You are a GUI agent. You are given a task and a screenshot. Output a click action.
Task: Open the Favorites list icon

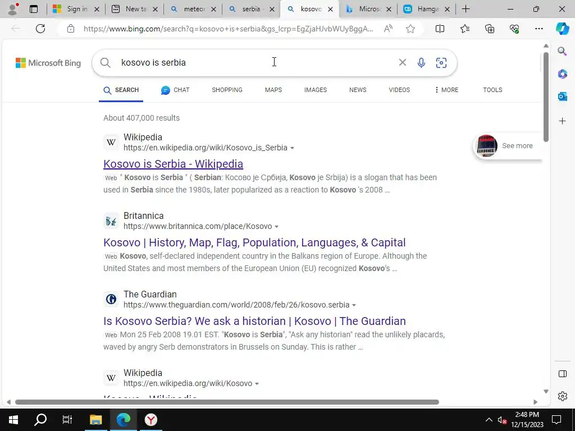[464, 29]
